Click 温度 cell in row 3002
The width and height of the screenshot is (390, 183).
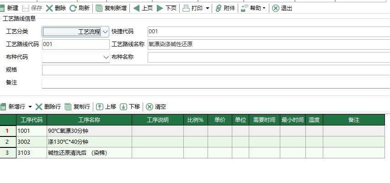click(315, 142)
